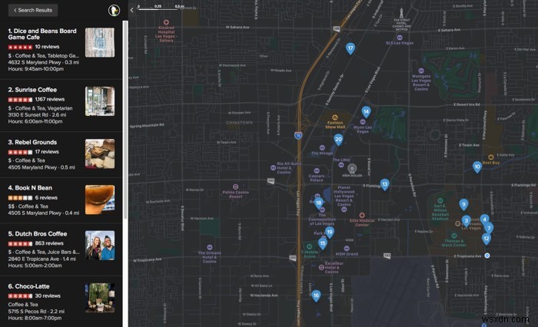Click the Fashion Show Mall shopping icon
538x327 pixels.
[335, 117]
